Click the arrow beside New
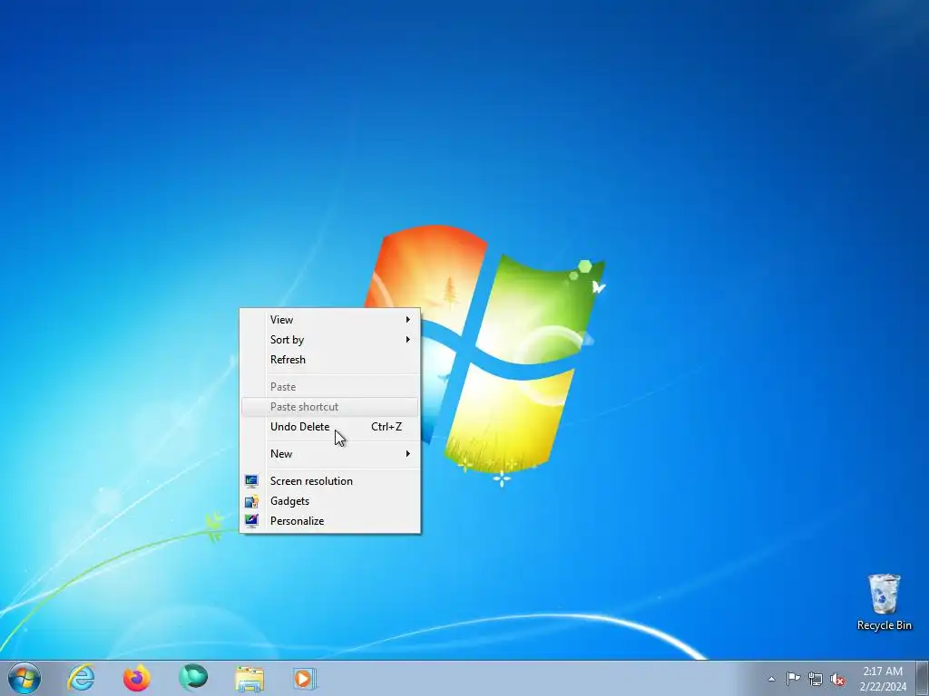The height and width of the screenshot is (696, 929). point(407,454)
